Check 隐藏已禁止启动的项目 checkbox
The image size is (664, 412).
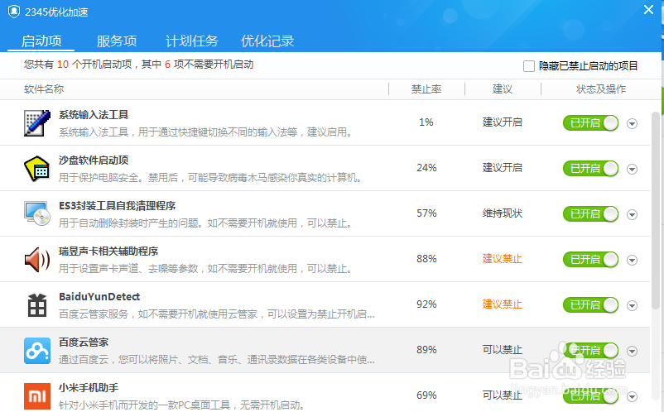click(528, 66)
